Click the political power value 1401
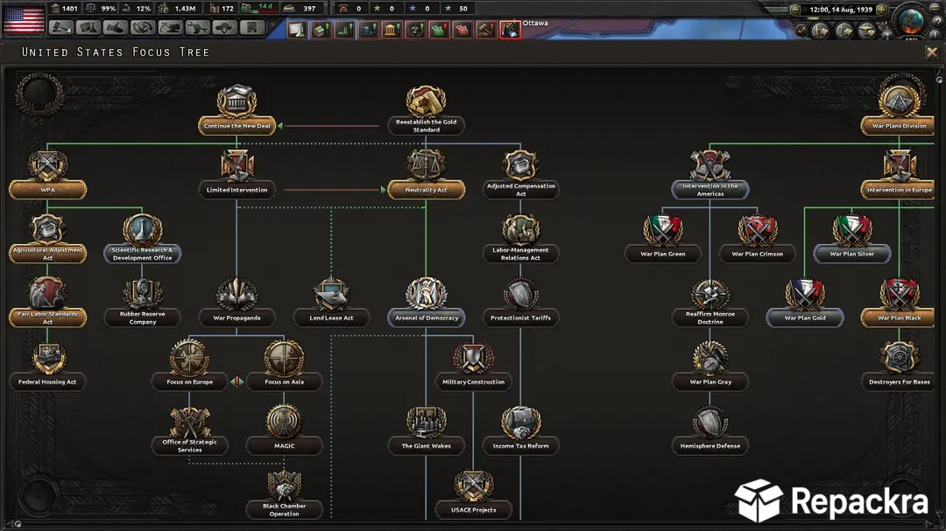The image size is (946, 531). click(x=70, y=9)
